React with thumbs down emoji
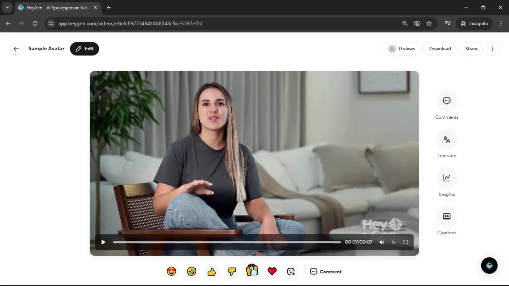 tap(232, 271)
